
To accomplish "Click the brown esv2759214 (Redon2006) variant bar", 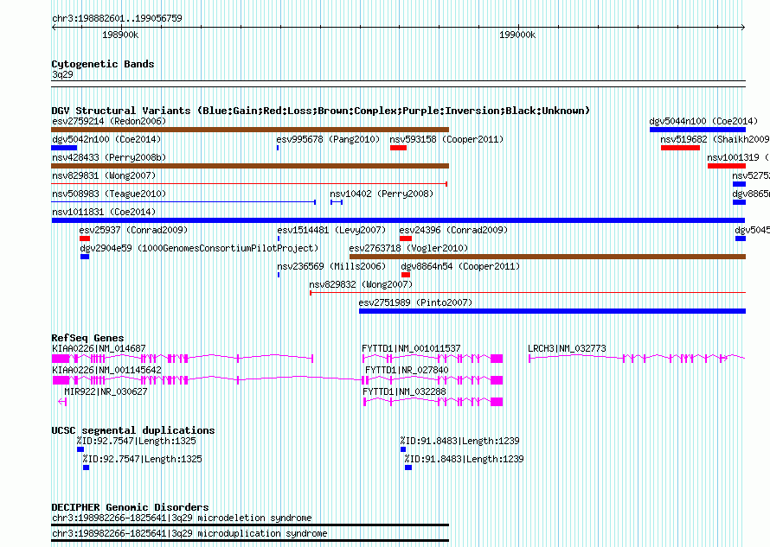I will pyautogui.click(x=250, y=130).
